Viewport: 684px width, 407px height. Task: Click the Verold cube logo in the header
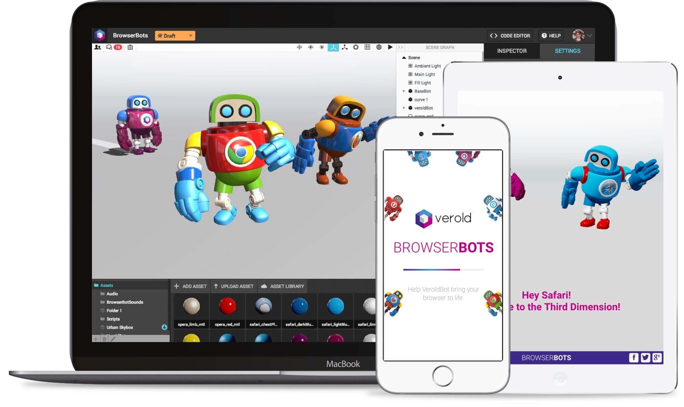click(100, 35)
